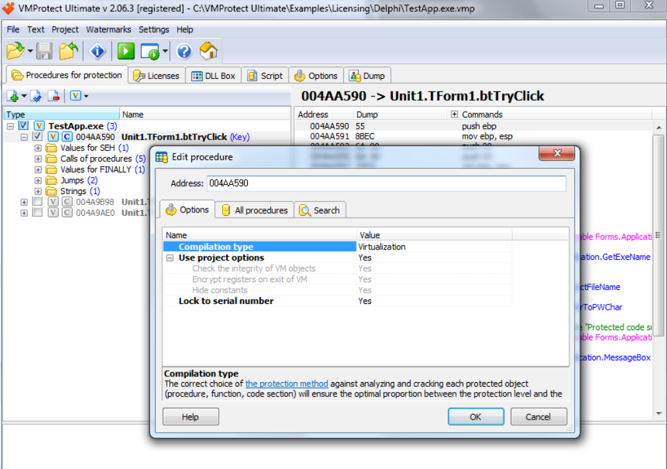Click the Help button in dialog
The width and height of the screenshot is (667, 469).
190,417
